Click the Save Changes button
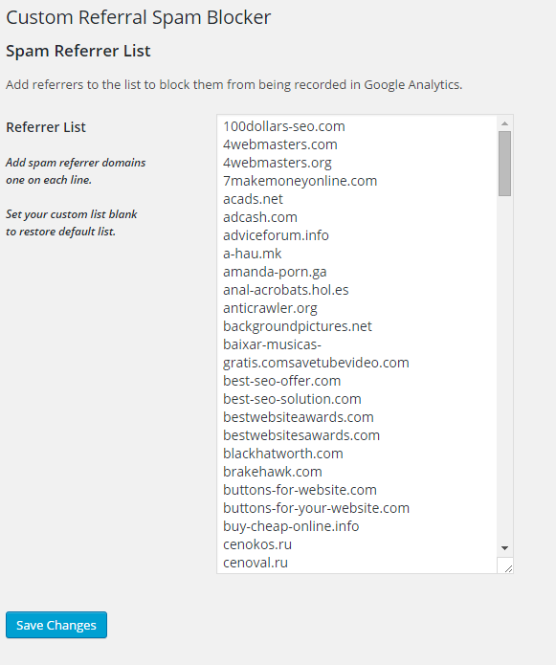556x665 pixels. (56, 625)
